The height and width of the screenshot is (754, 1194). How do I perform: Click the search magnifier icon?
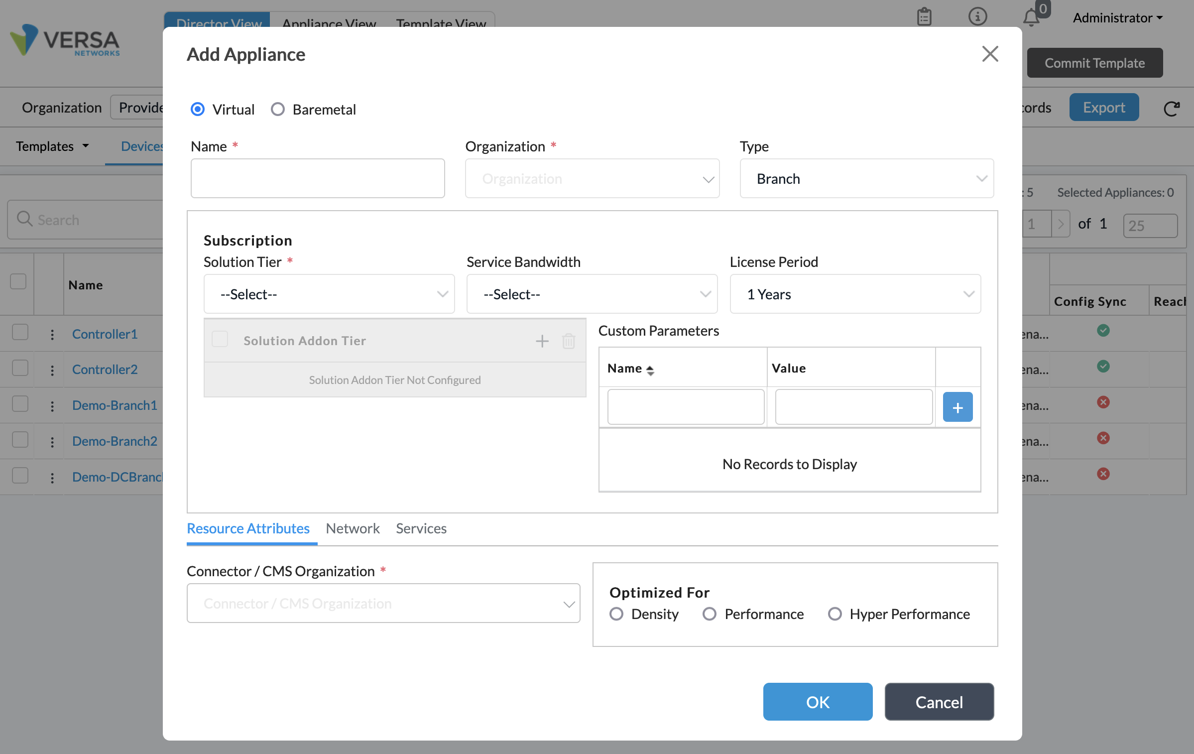click(24, 219)
